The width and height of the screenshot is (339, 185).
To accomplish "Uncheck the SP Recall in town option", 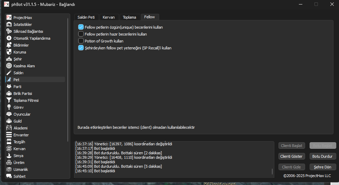I will coord(81,48).
